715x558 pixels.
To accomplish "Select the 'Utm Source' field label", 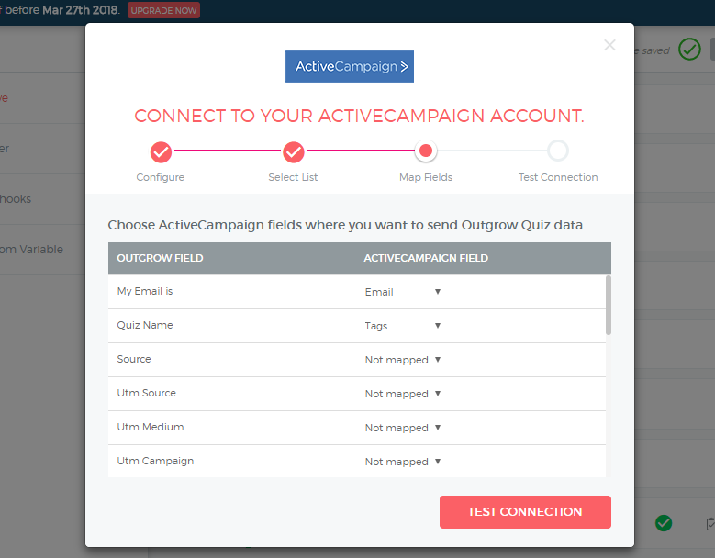I will click(146, 393).
